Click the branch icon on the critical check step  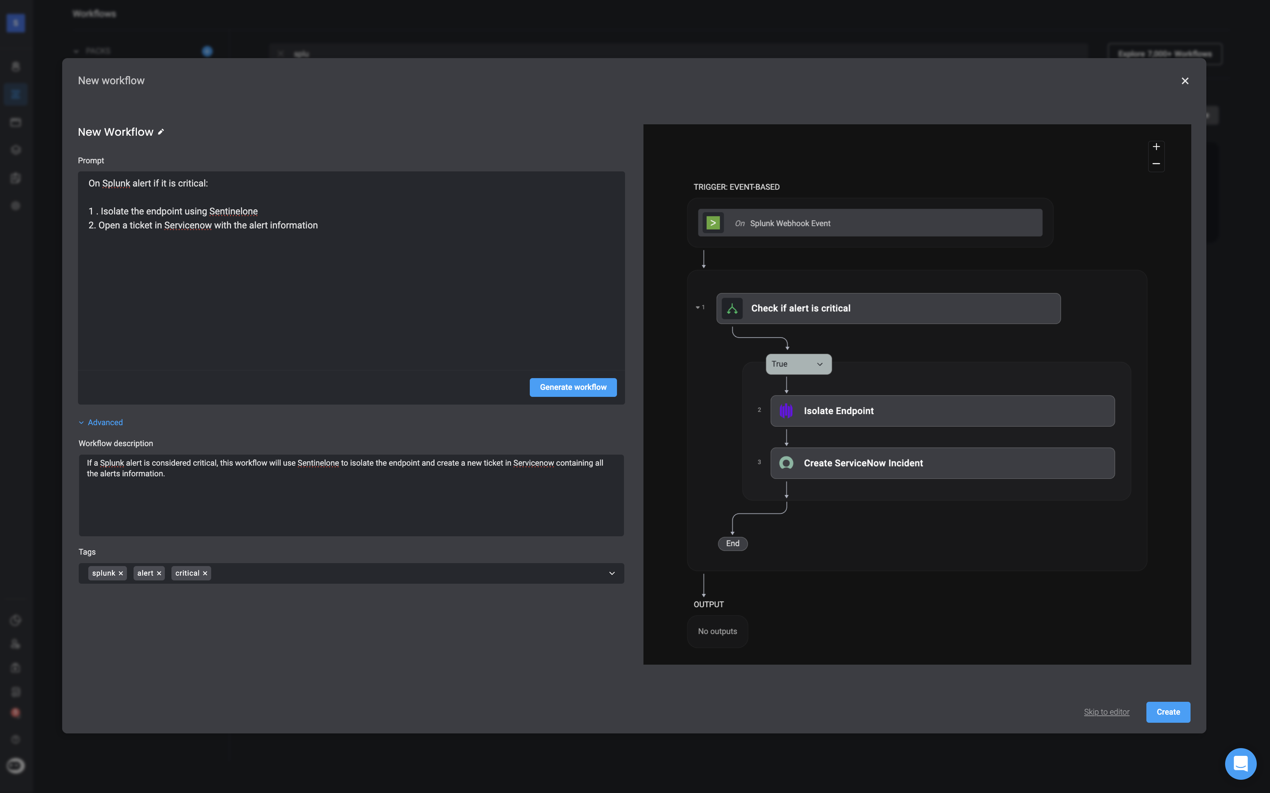pos(732,308)
